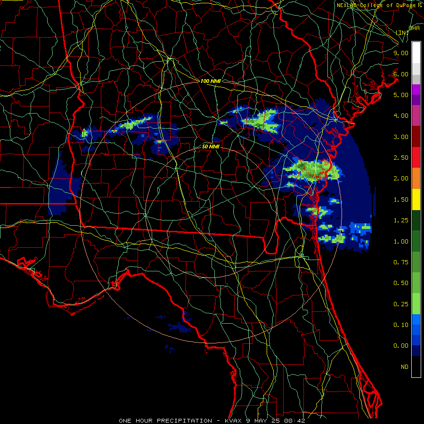Select the 1.00 legend value
Screen dimensions: 424x424
[x=401, y=242]
